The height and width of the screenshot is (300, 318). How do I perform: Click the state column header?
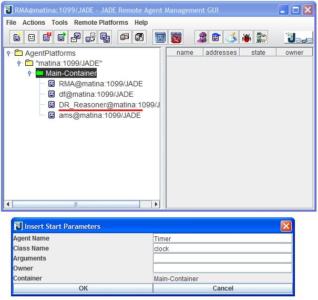click(258, 53)
